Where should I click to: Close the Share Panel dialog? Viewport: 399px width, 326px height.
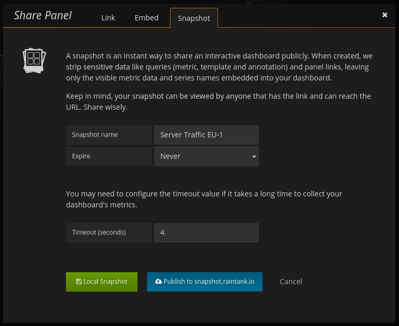click(x=385, y=15)
